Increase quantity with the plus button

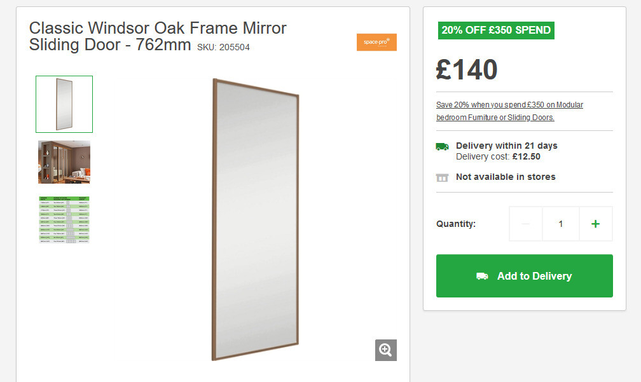click(595, 224)
